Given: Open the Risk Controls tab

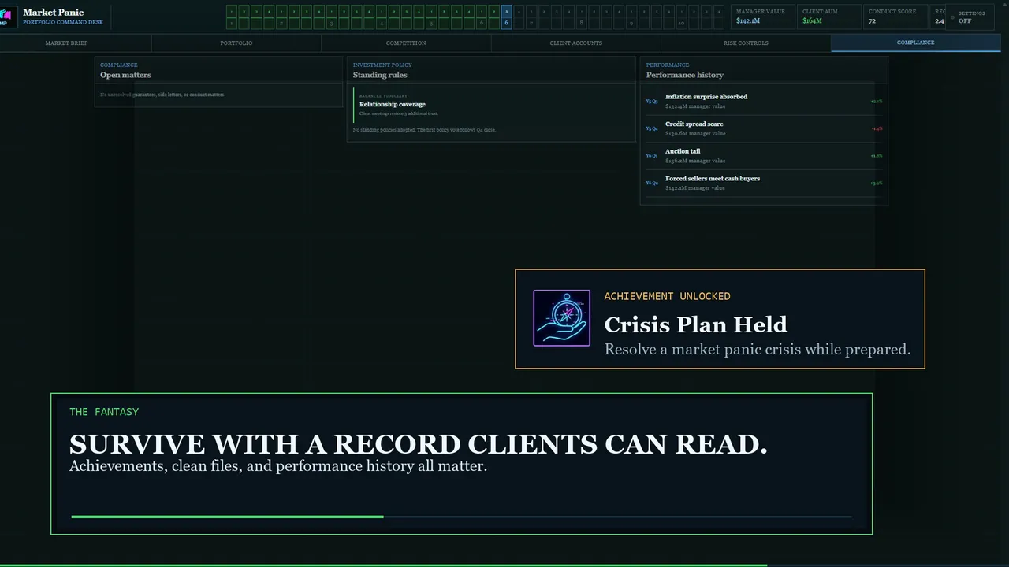Looking at the screenshot, I should coord(746,43).
